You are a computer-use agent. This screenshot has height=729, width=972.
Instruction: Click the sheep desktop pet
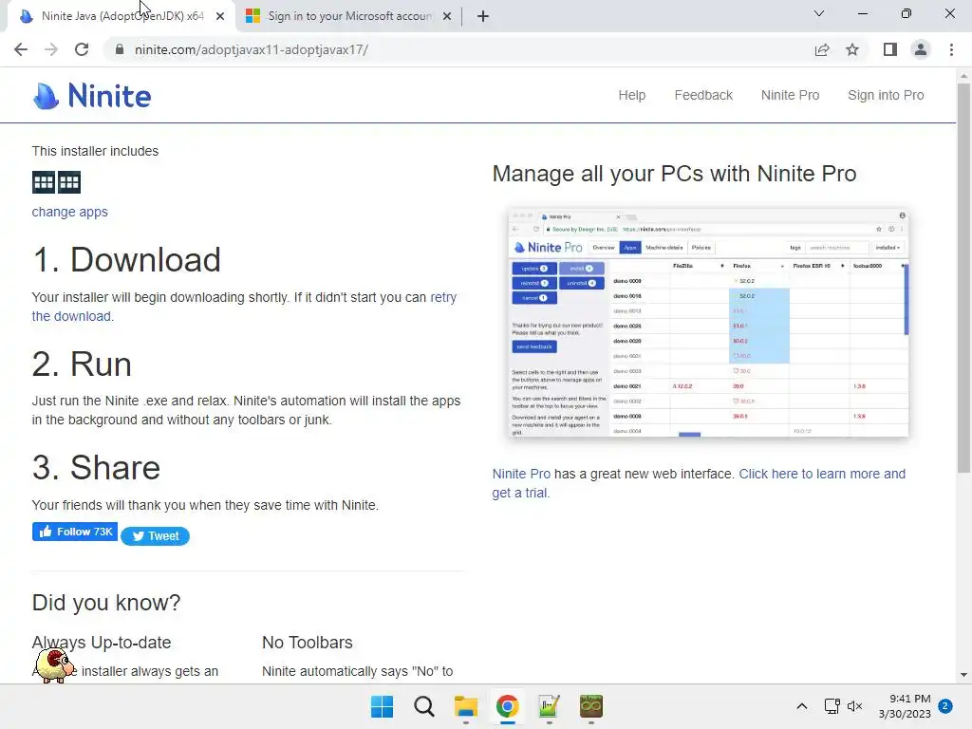tap(54, 665)
